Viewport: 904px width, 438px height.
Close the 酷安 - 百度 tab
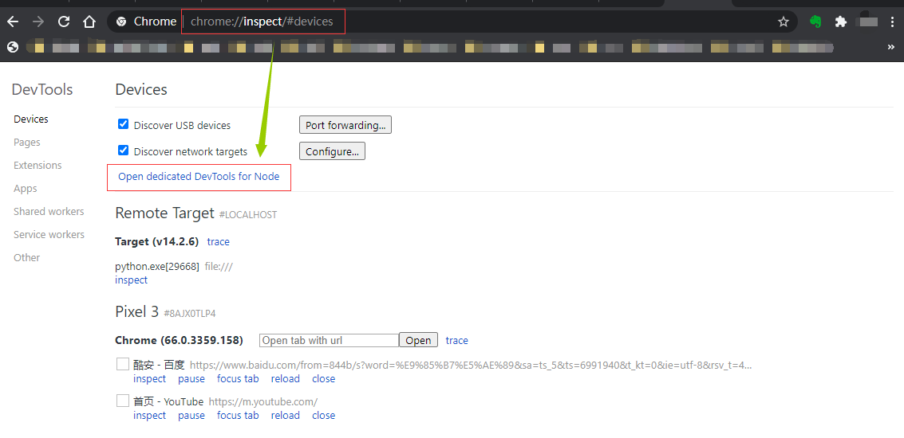323,379
